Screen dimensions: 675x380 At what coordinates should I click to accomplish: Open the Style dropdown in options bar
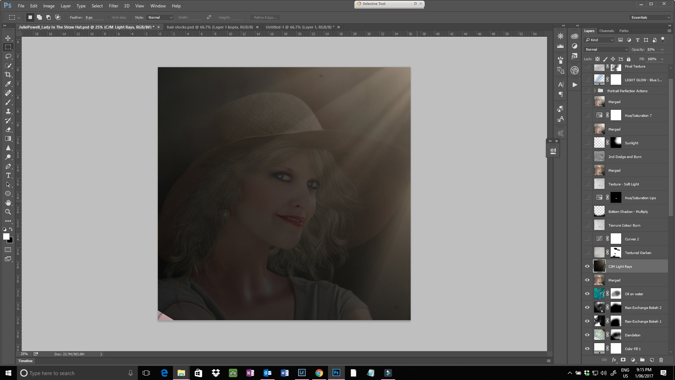point(160,17)
